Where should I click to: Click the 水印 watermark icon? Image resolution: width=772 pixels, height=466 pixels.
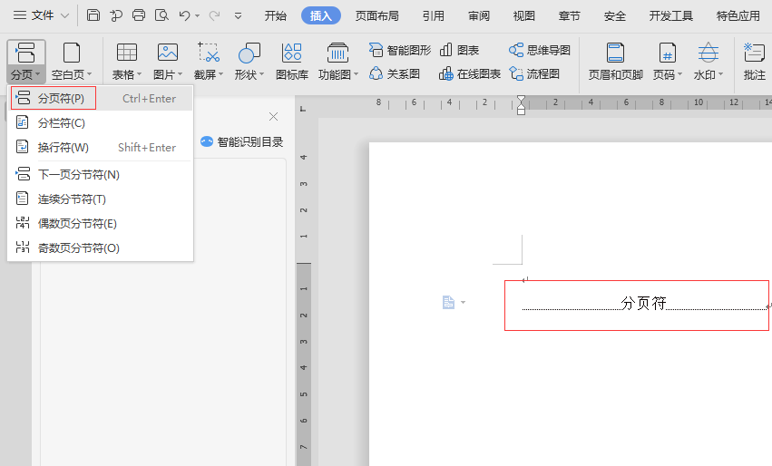click(708, 53)
